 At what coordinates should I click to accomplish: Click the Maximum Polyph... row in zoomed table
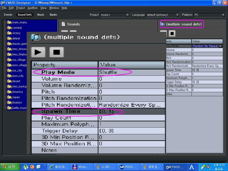coord(98,124)
